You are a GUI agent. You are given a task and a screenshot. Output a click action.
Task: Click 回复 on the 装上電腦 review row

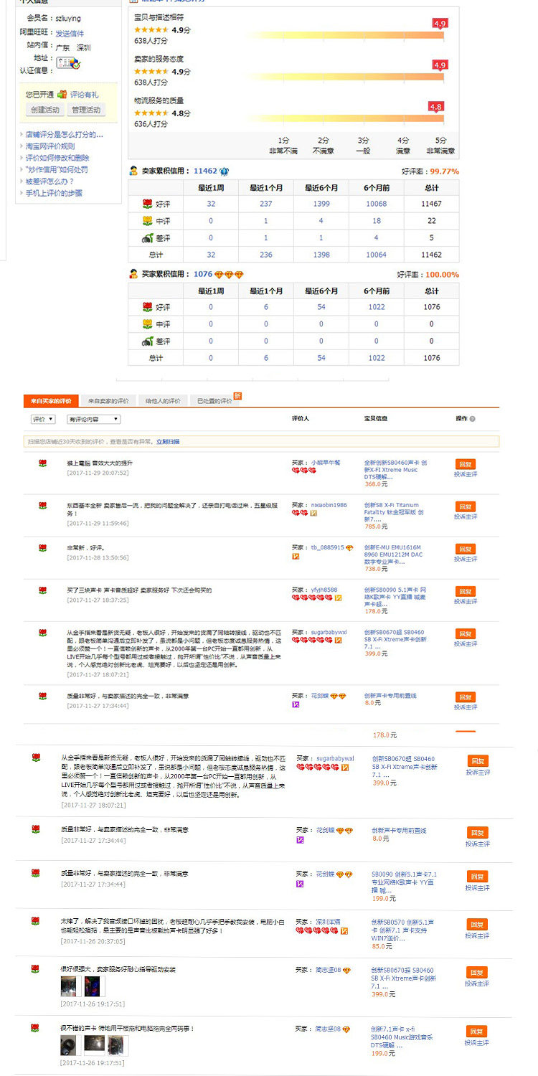click(466, 464)
